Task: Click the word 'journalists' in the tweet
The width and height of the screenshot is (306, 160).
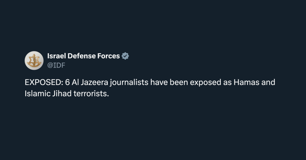Action: click(129, 83)
